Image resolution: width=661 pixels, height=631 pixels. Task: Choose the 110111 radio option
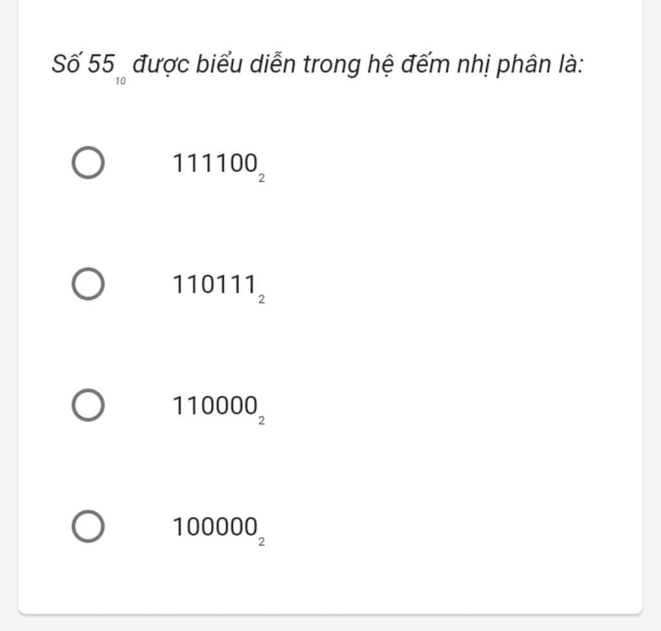tap(88, 284)
